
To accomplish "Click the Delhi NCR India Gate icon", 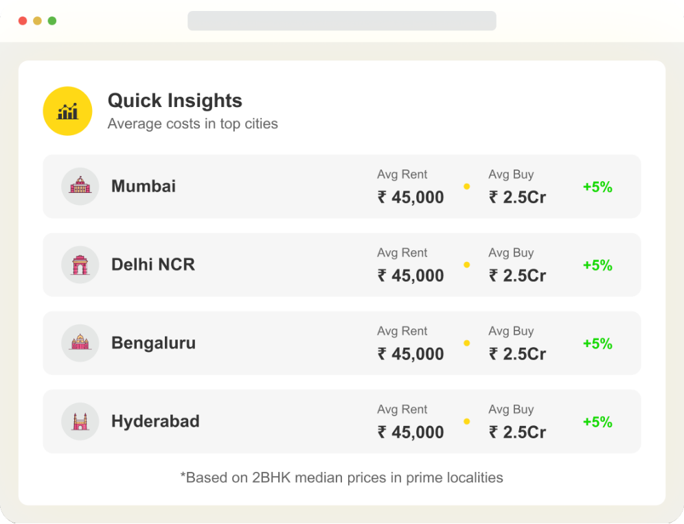I will click(x=80, y=265).
